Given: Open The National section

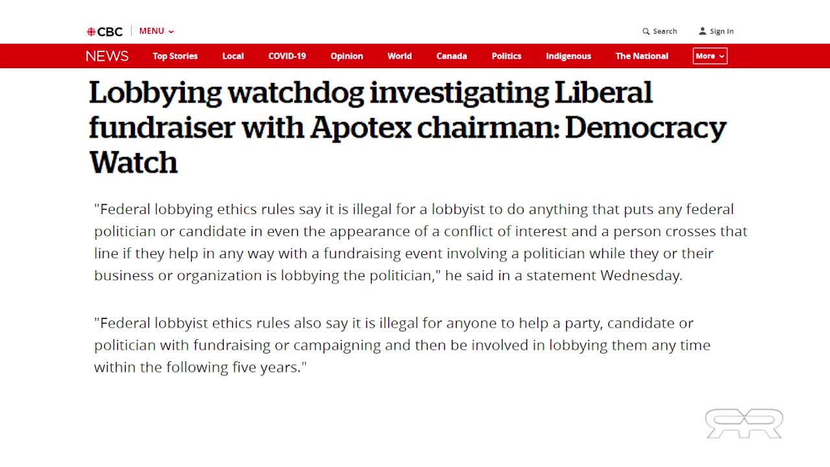Looking at the screenshot, I should click(642, 56).
